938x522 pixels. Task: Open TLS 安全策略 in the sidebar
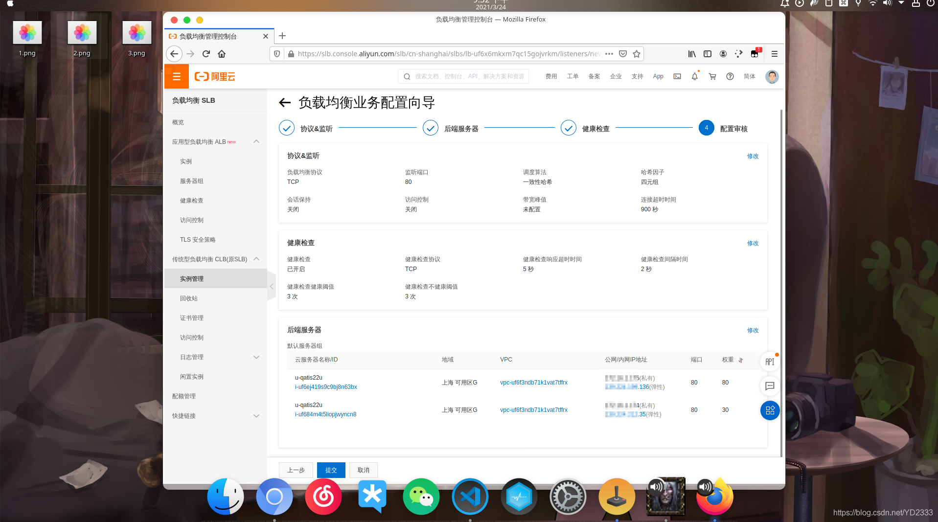(198, 240)
